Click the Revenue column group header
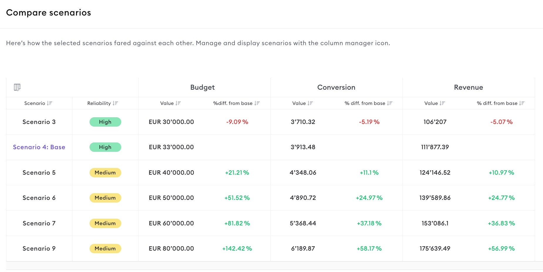 pos(468,87)
